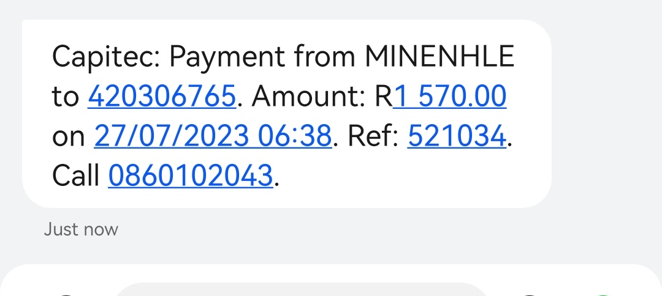
Task: Click the word 'Capitec:' in message
Action: [x=106, y=57]
